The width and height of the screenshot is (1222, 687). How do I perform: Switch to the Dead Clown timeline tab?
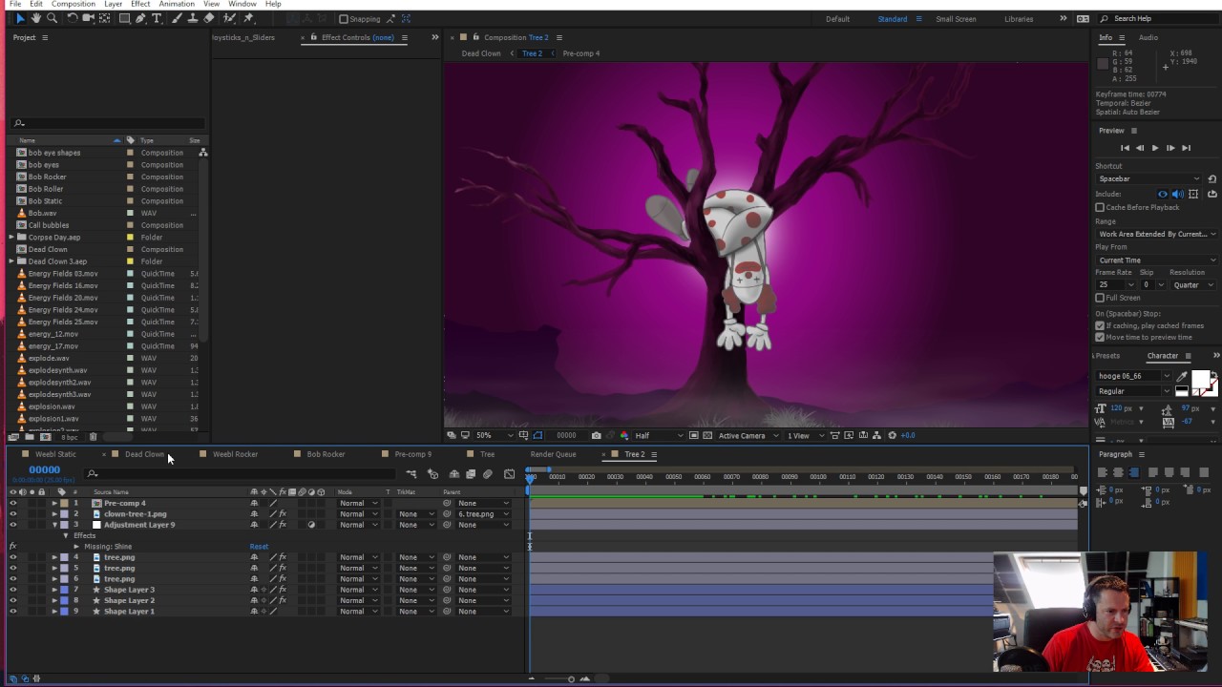point(144,454)
